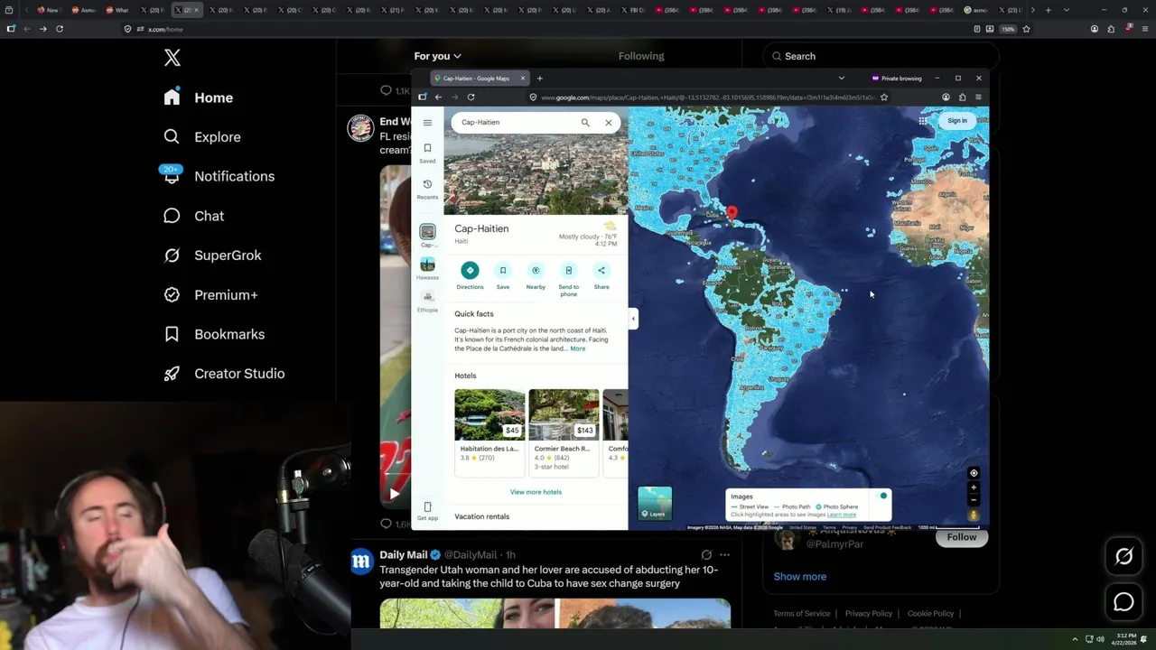Image resolution: width=1156 pixels, height=650 pixels.
Task: Open Chat on X
Action: pyautogui.click(x=193, y=216)
